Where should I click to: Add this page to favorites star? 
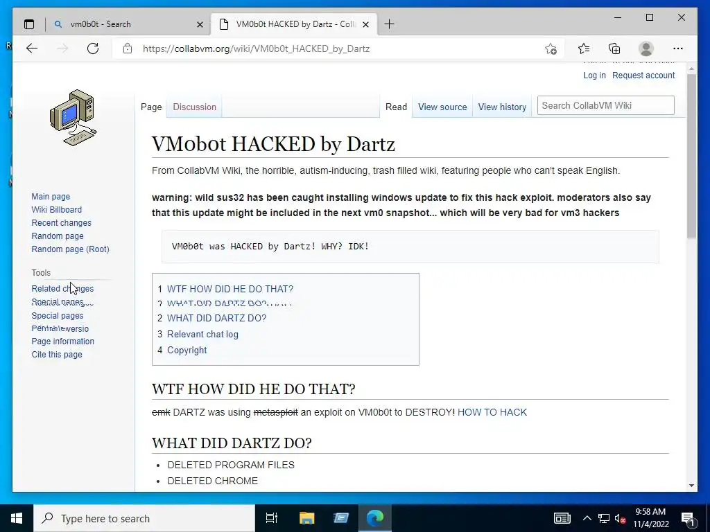[551, 49]
